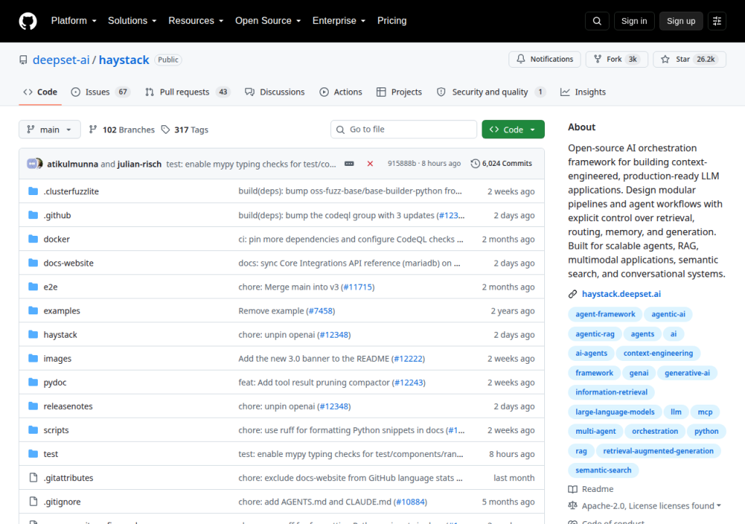Click the repository book icon
This screenshot has height=524, width=745.
pyautogui.click(x=23, y=60)
